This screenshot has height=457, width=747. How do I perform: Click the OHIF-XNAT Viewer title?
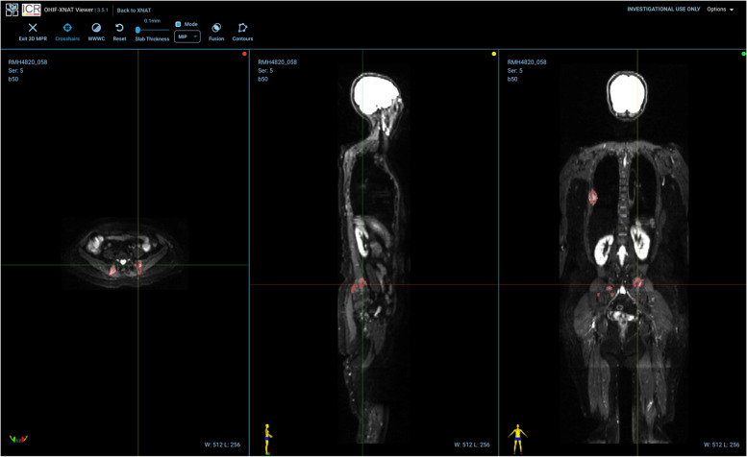coord(75,10)
